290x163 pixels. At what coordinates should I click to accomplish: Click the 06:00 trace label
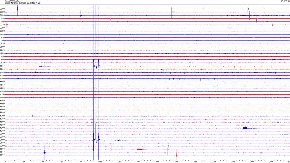2,47
